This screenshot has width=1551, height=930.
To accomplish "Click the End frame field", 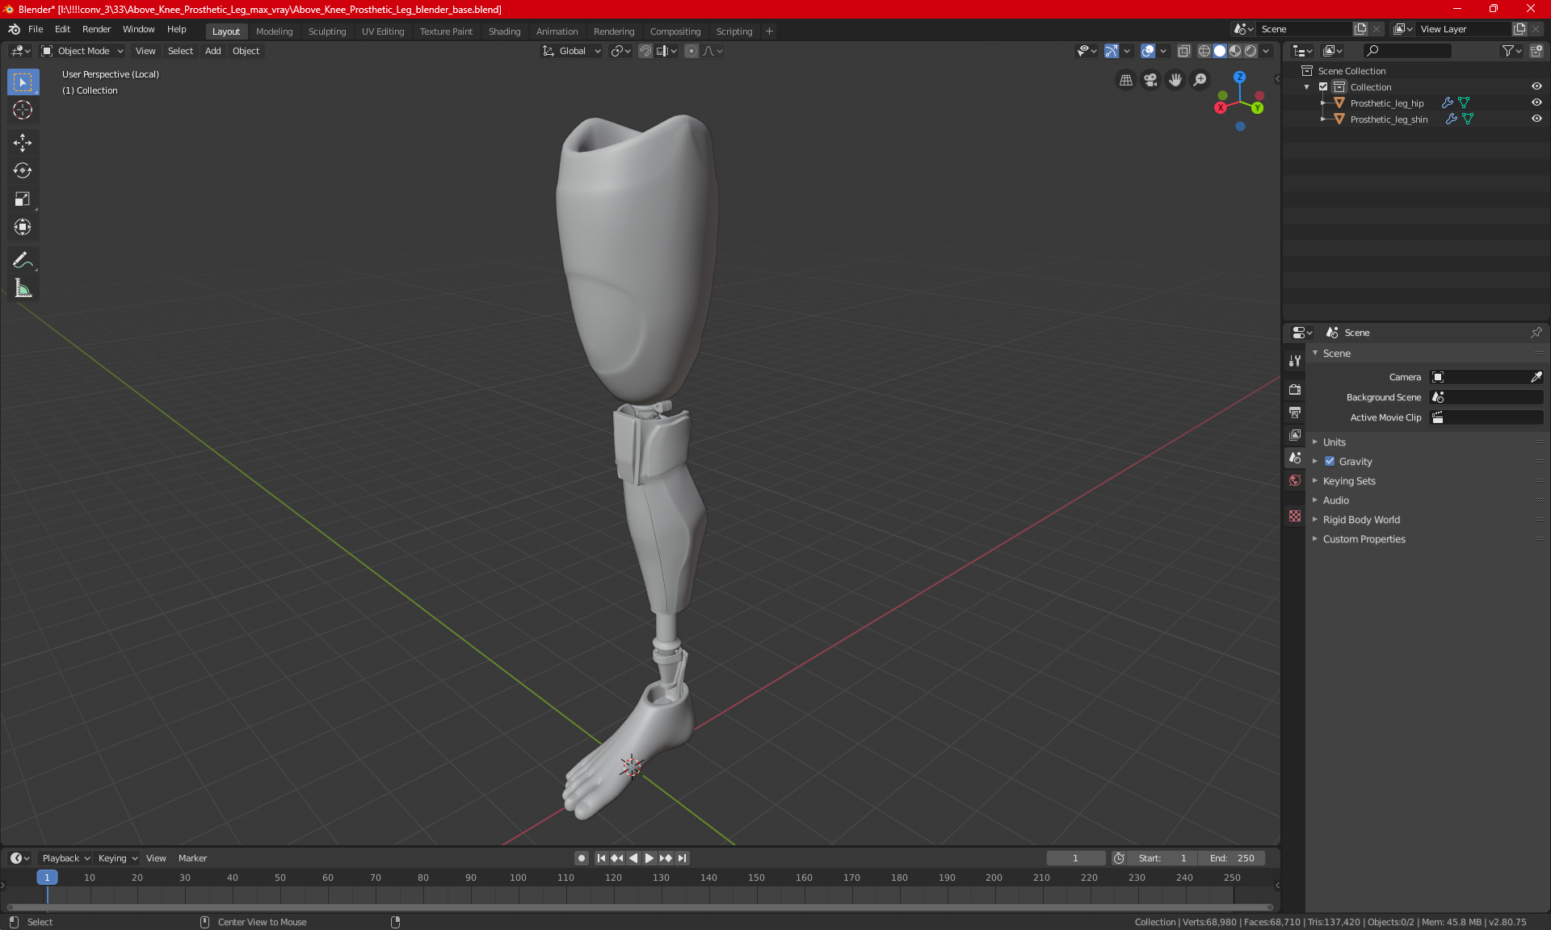I will coord(1232,858).
